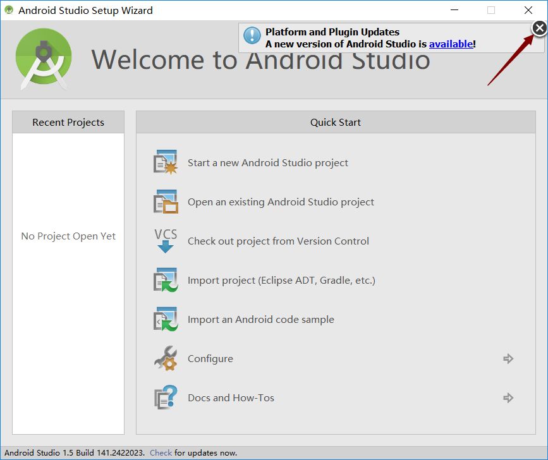Expand the Docs and How-Tos arrow
The height and width of the screenshot is (460, 548).
coord(508,397)
